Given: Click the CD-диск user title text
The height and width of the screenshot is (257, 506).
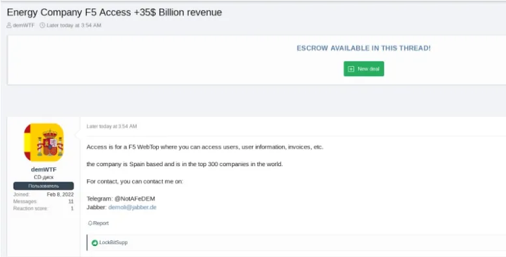Looking at the screenshot, I should (x=44, y=177).
